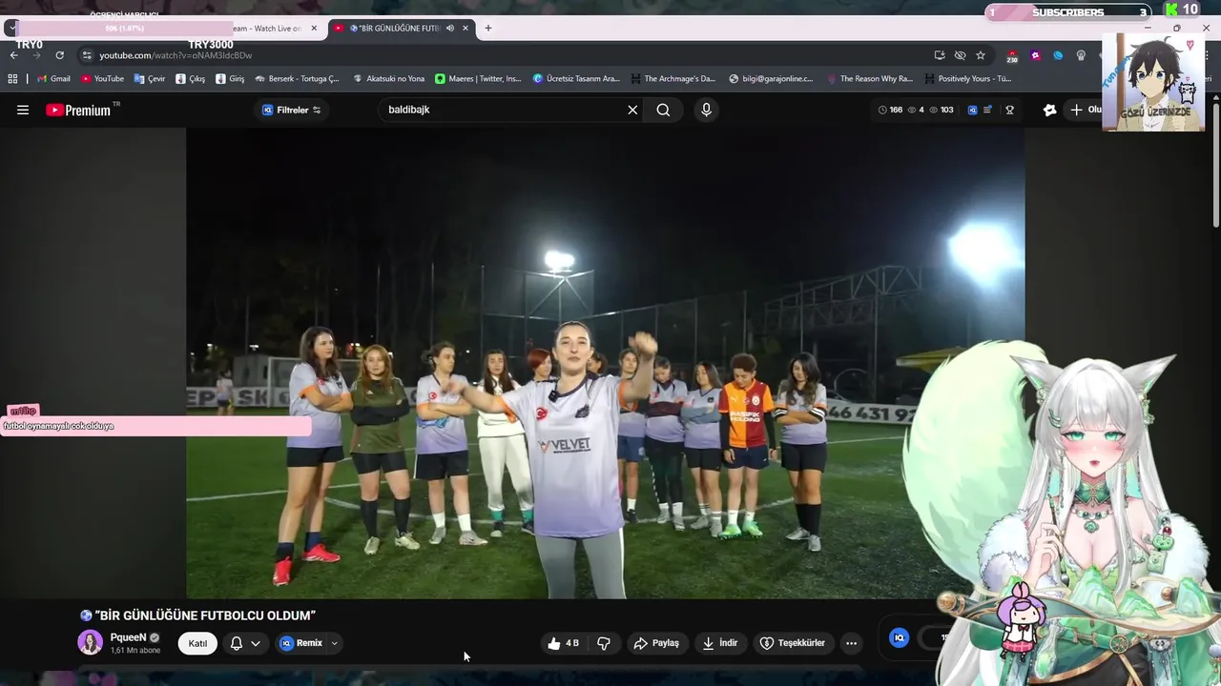Click the Remix button
This screenshot has height=686, width=1221.
point(301,643)
